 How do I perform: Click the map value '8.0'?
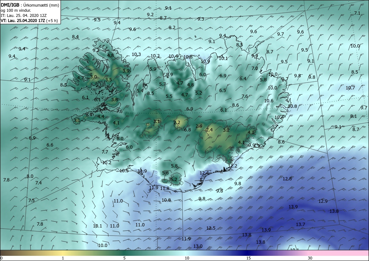[30, 176]
